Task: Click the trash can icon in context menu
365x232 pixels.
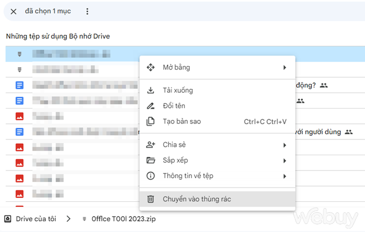Action: pyautogui.click(x=151, y=199)
